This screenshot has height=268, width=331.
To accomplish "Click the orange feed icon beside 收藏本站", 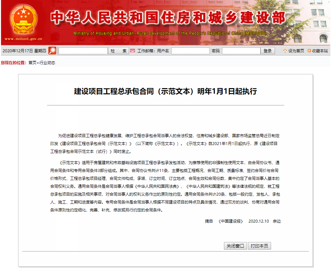I will pos(309,51).
